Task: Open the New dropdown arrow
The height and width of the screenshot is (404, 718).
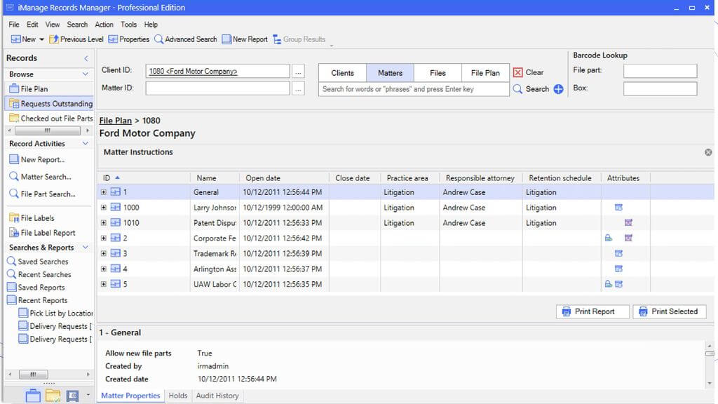Action: click(x=41, y=39)
